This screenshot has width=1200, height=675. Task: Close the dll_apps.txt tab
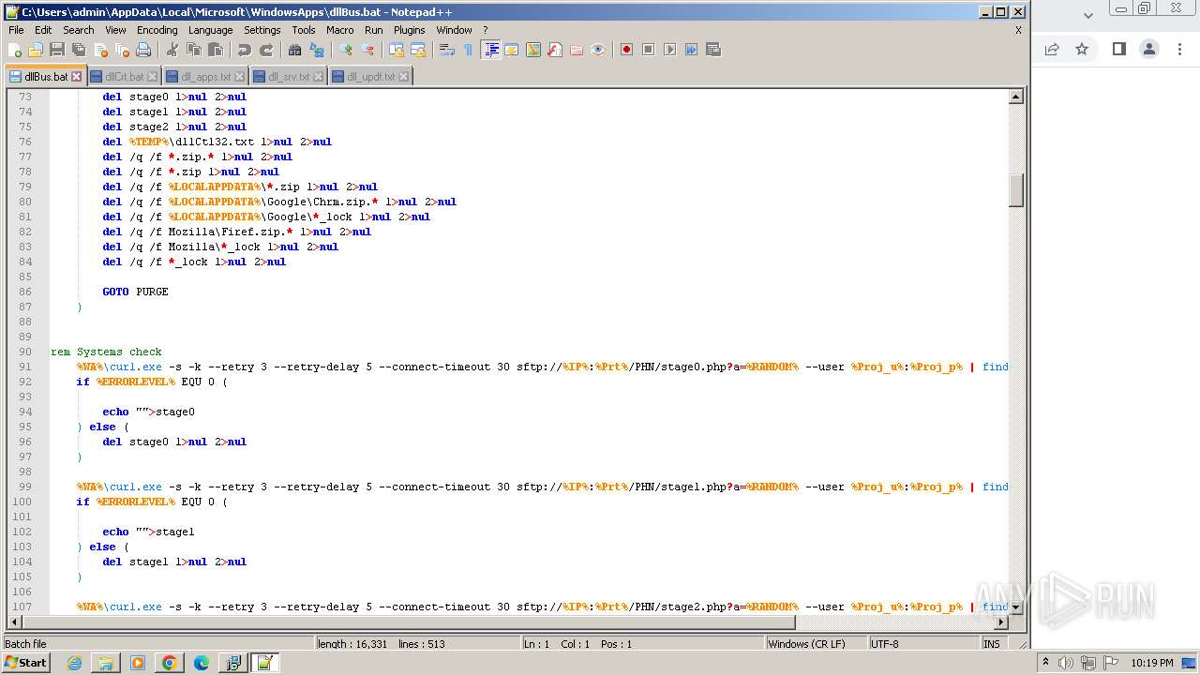[239, 77]
